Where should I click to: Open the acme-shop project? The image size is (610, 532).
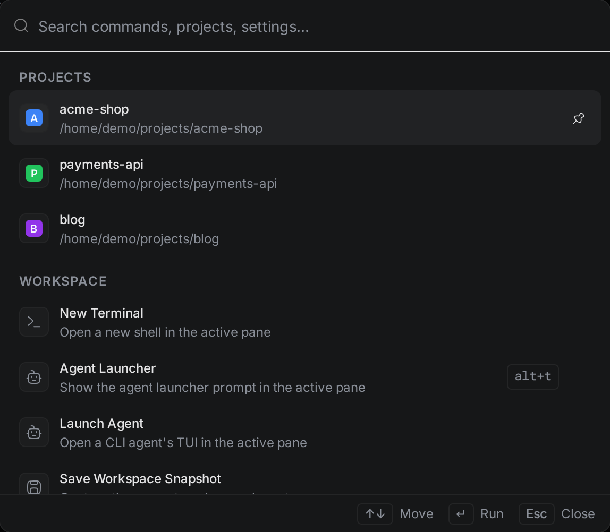click(x=305, y=118)
